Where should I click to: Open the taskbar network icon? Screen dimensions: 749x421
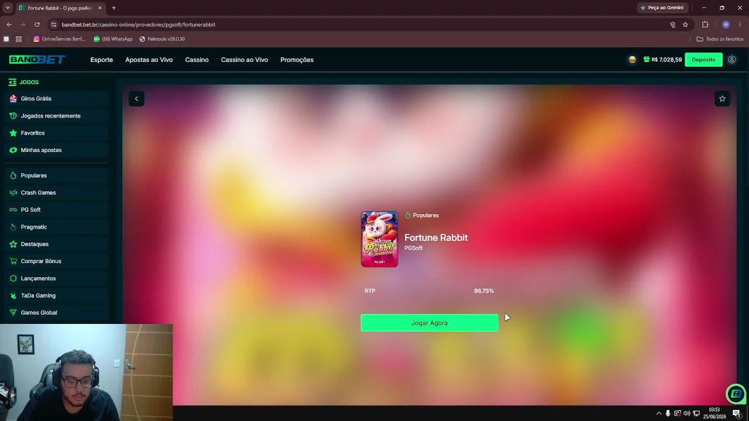click(696, 413)
